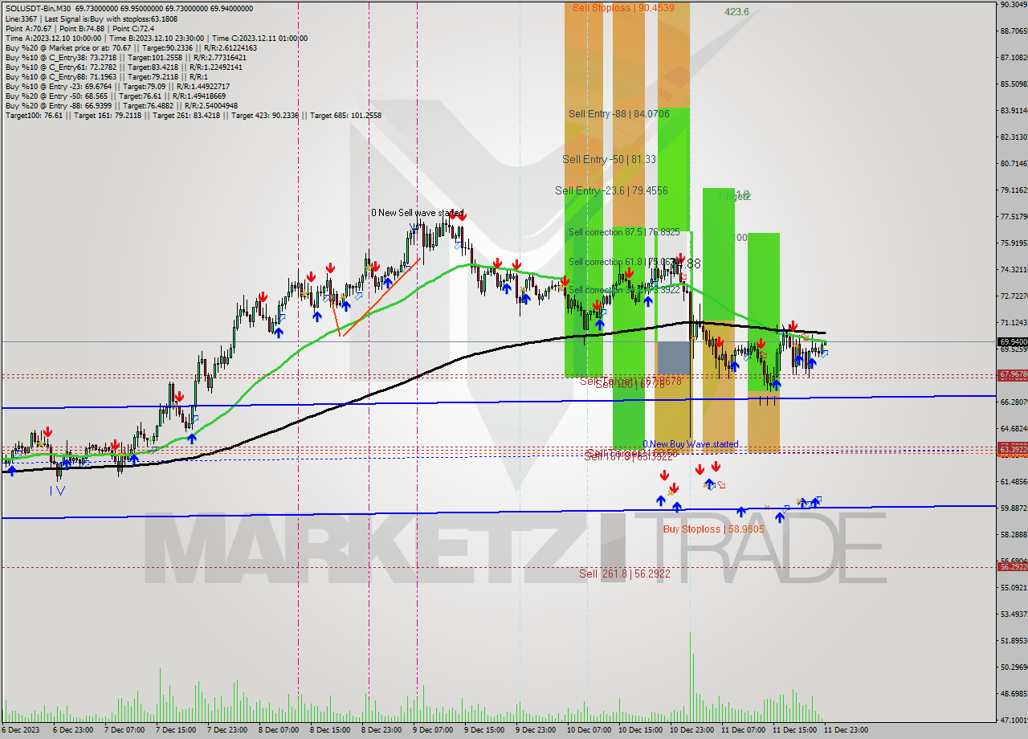This screenshot has width=1028, height=739.
Task: Click the 79.1162 price axis label
Action: tap(1014, 190)
